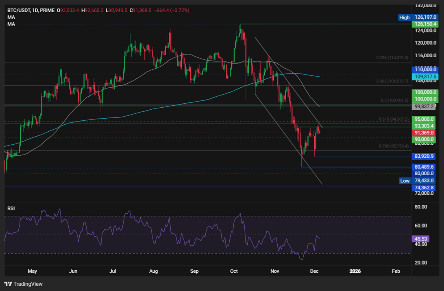444x291 pixels.
Task: Click the cyan moving average tag 109,317.5
Action: 424,76
